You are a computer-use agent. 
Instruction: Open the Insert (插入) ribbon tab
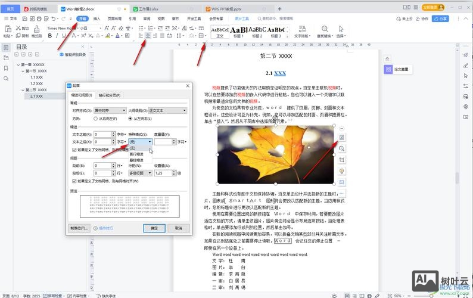[x=97, y=18]
